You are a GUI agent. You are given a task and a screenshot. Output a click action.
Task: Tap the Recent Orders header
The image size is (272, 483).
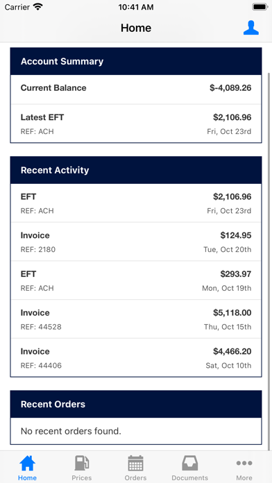[x=136, y=404]
